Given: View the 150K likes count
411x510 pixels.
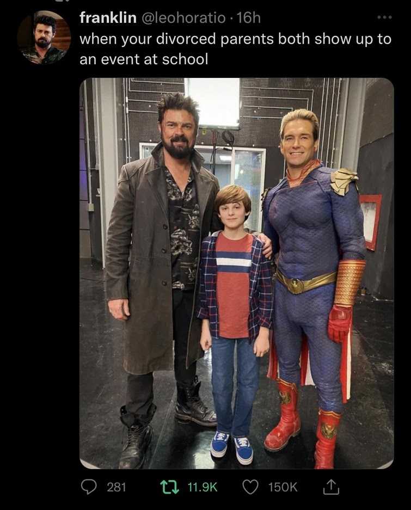Looking at the screenshot, I should (x=283, y=487).
